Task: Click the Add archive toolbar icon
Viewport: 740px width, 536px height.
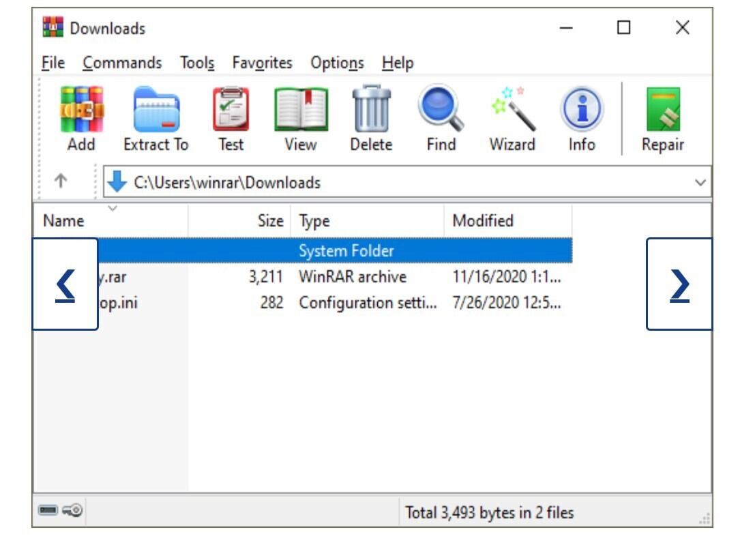Action: [x=81, y=110]
